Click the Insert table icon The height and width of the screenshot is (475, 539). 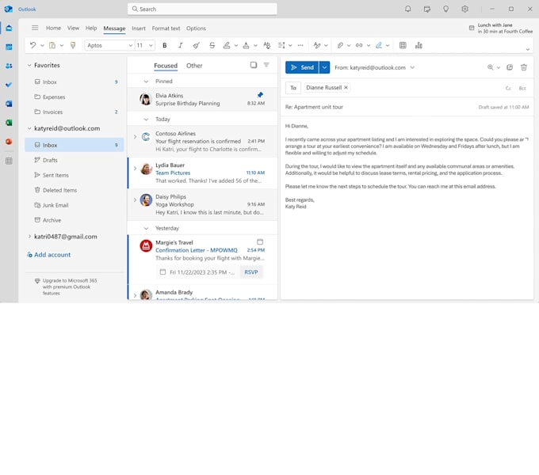click(403, 45)
